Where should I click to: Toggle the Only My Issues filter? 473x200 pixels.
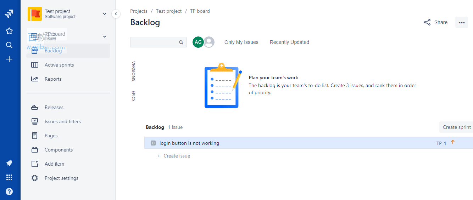click(241, 42)
